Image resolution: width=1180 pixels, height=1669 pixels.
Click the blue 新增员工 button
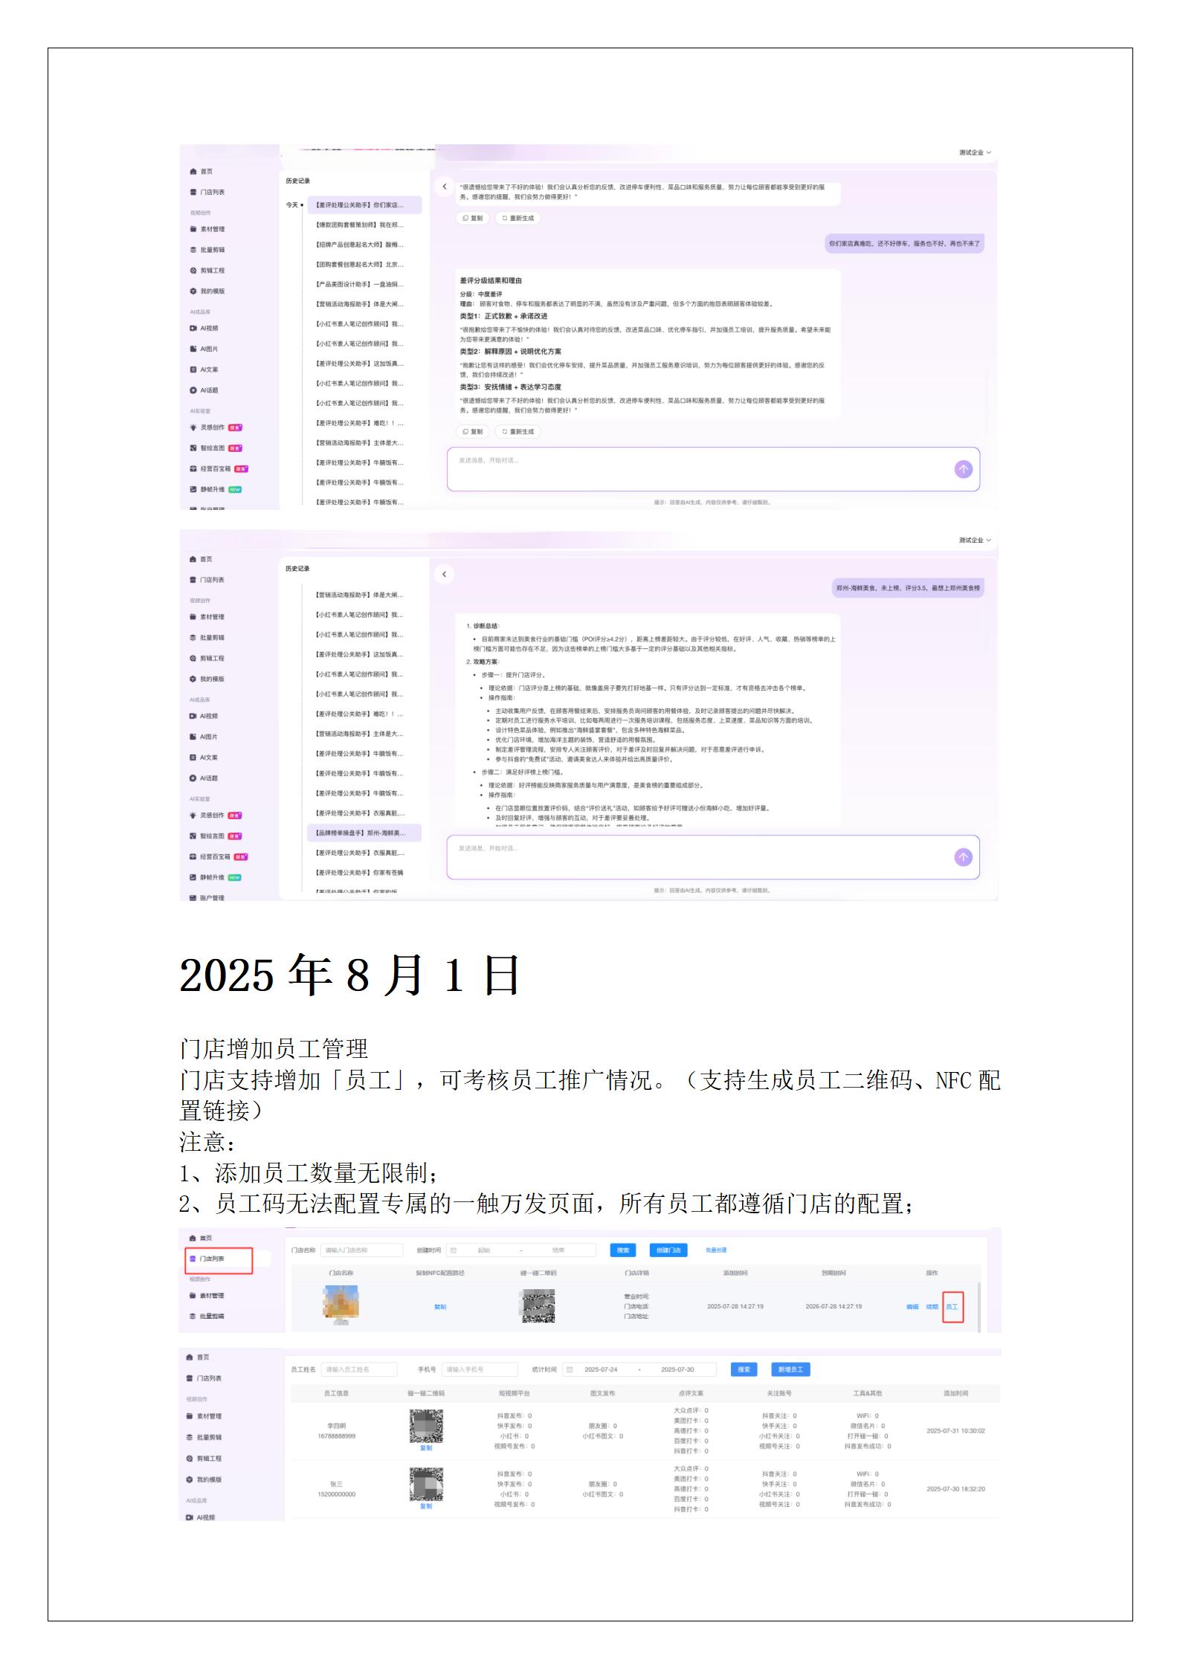click(x=790, y=1369)
